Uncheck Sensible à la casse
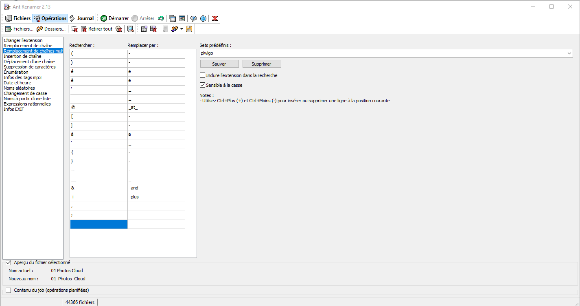Viewport: 580px width, 306px height. 203,85
